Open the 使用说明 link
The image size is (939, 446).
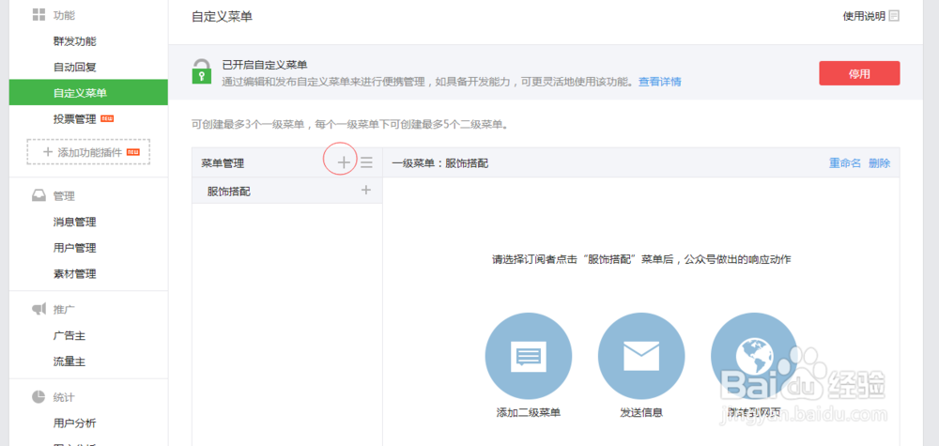tap(864, 16)
